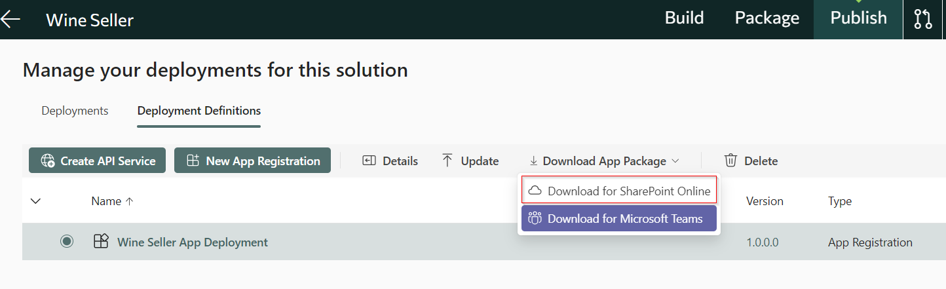946x289 pixels.
Task: Collapse the list with the header chevron
Action: coord(36,201)
